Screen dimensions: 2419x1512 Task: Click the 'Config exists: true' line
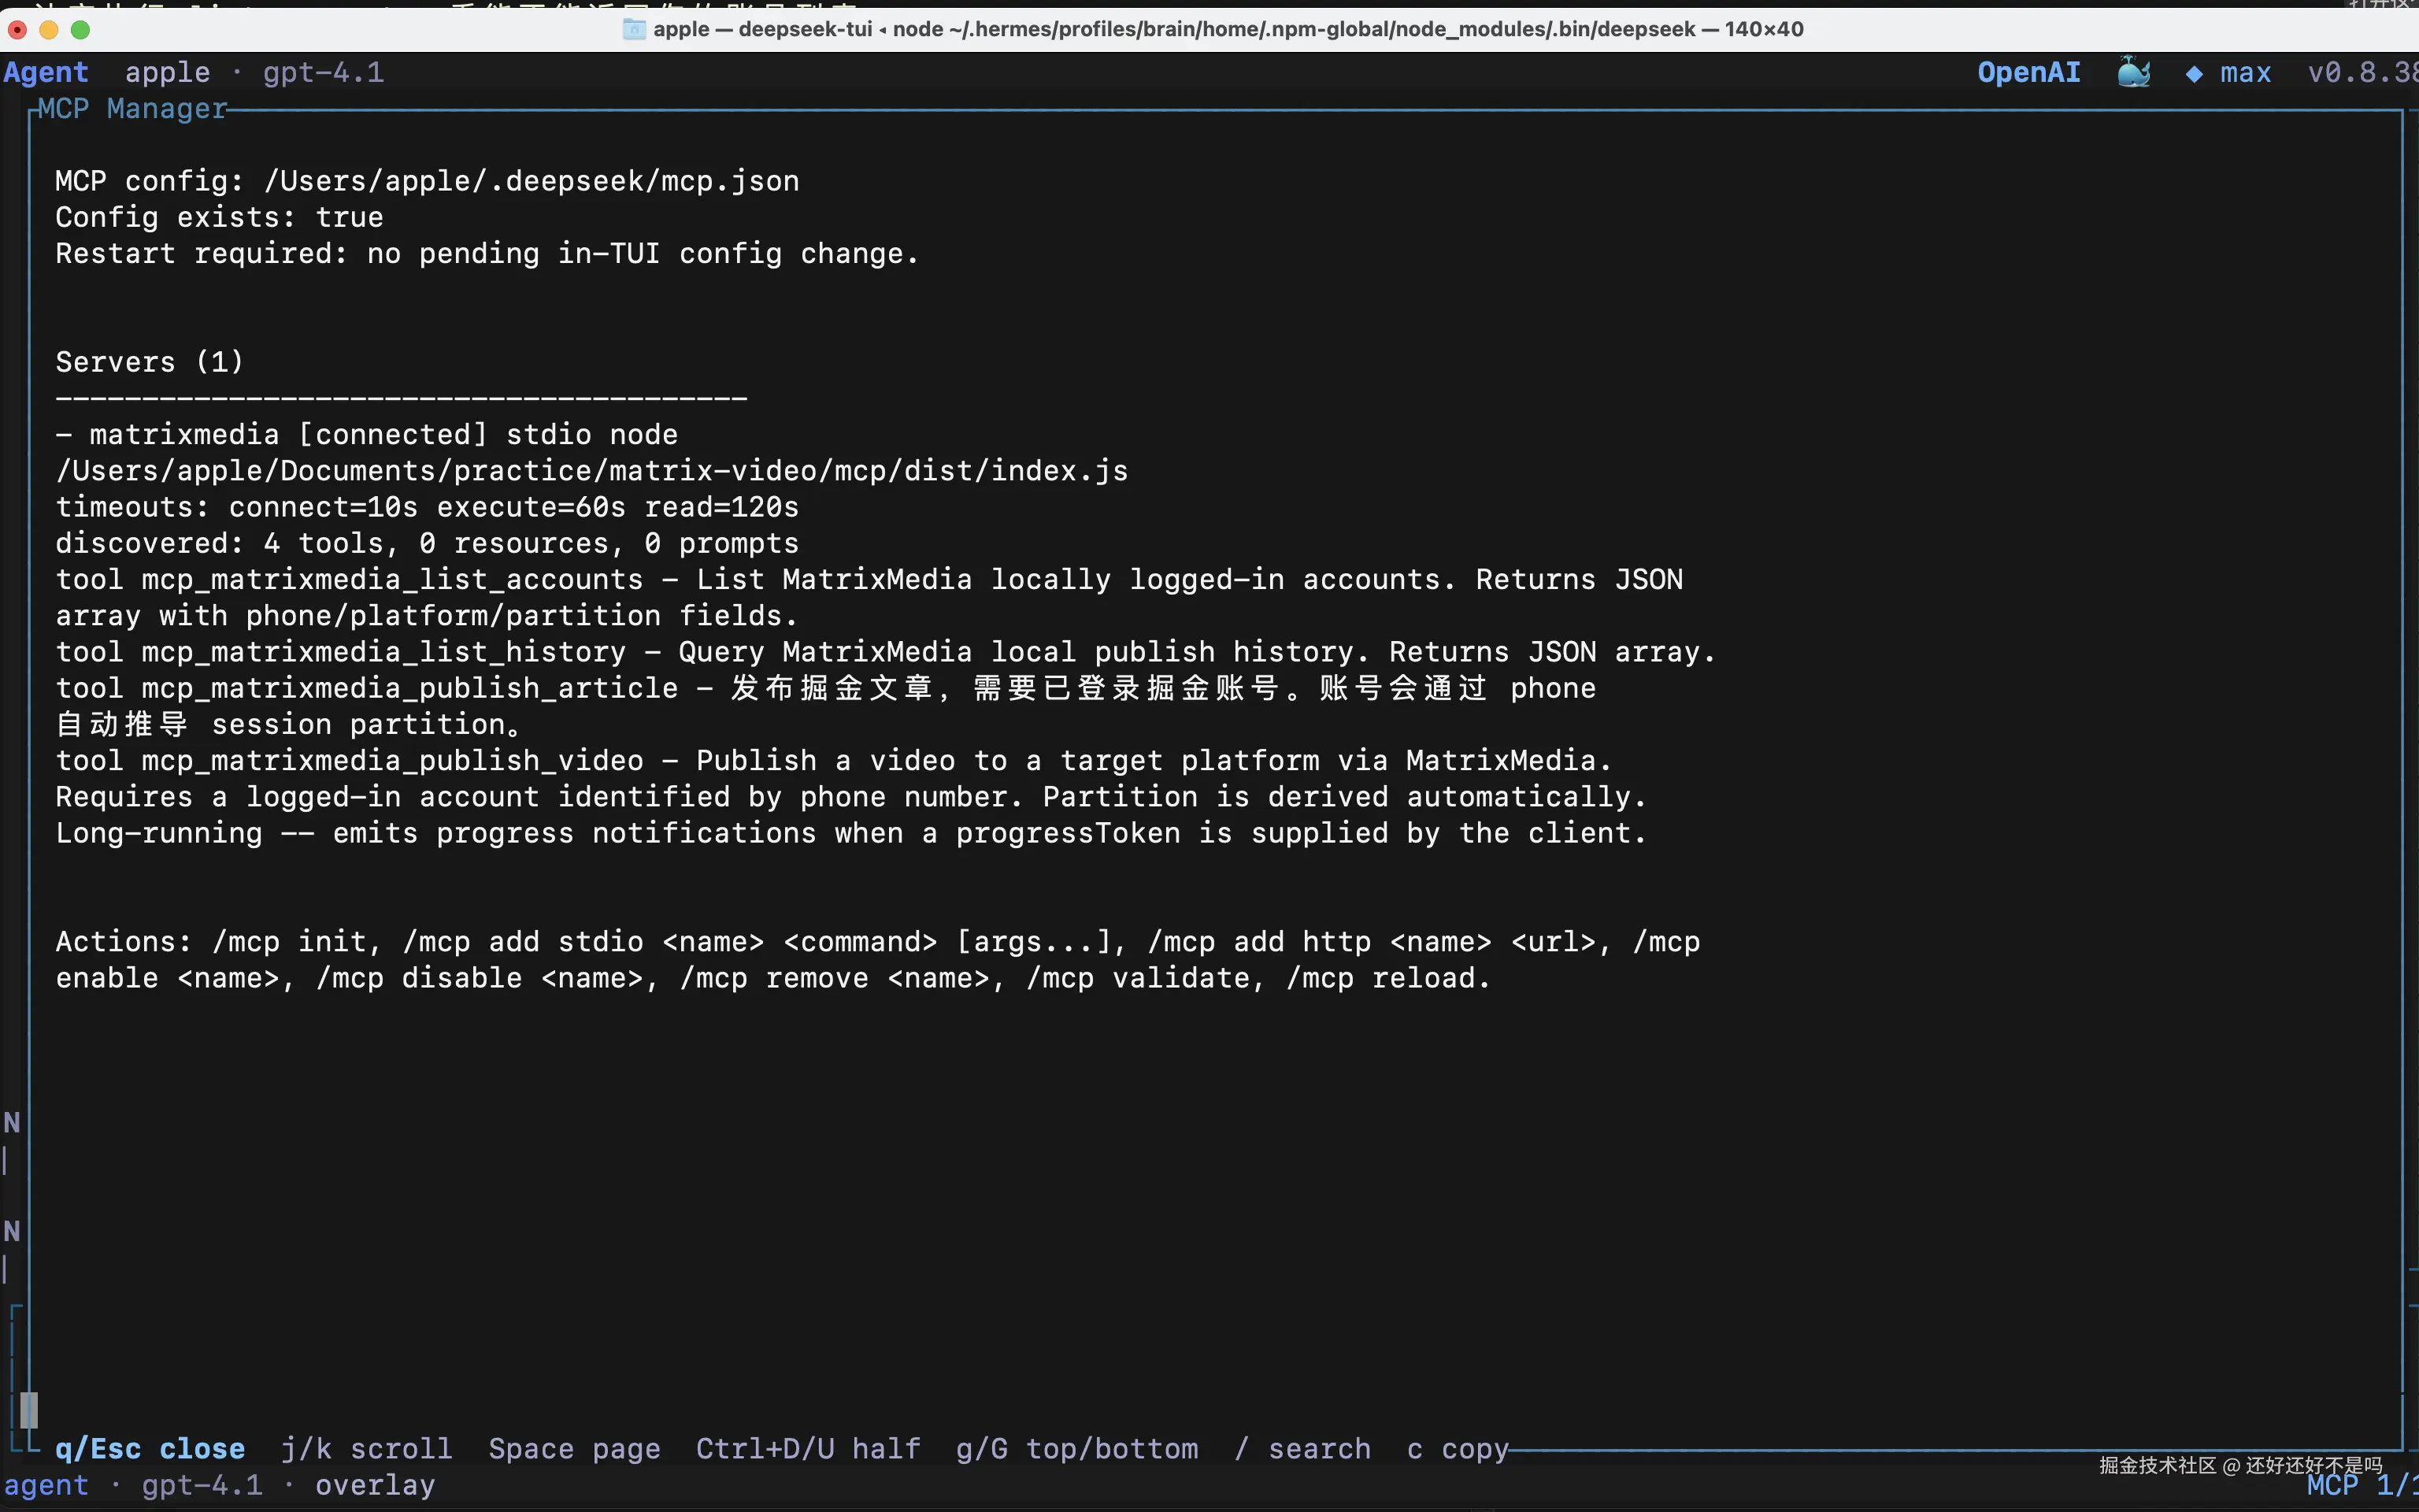pos(220,218)
